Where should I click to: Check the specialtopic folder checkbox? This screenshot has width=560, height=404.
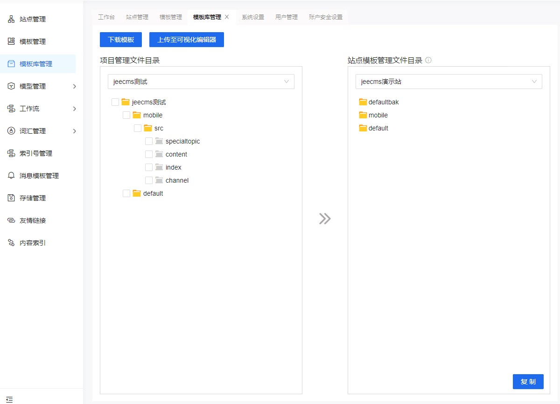tap(149, 141)
